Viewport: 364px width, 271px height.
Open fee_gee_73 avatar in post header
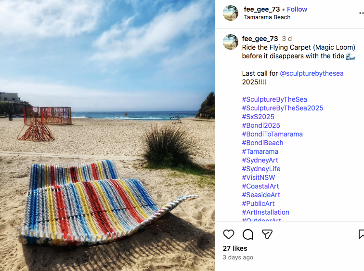[x=231, y=13]
